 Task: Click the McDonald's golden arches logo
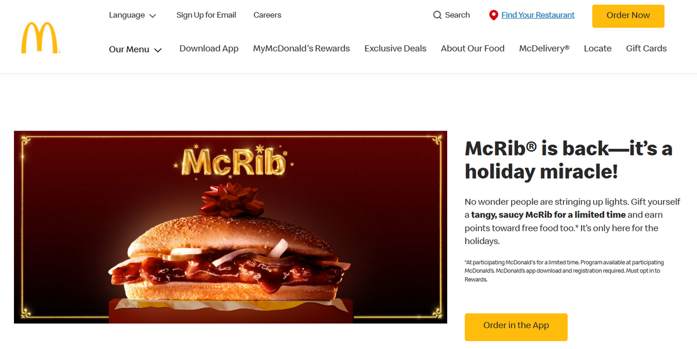pyautogui.click(x=41, y=38)
